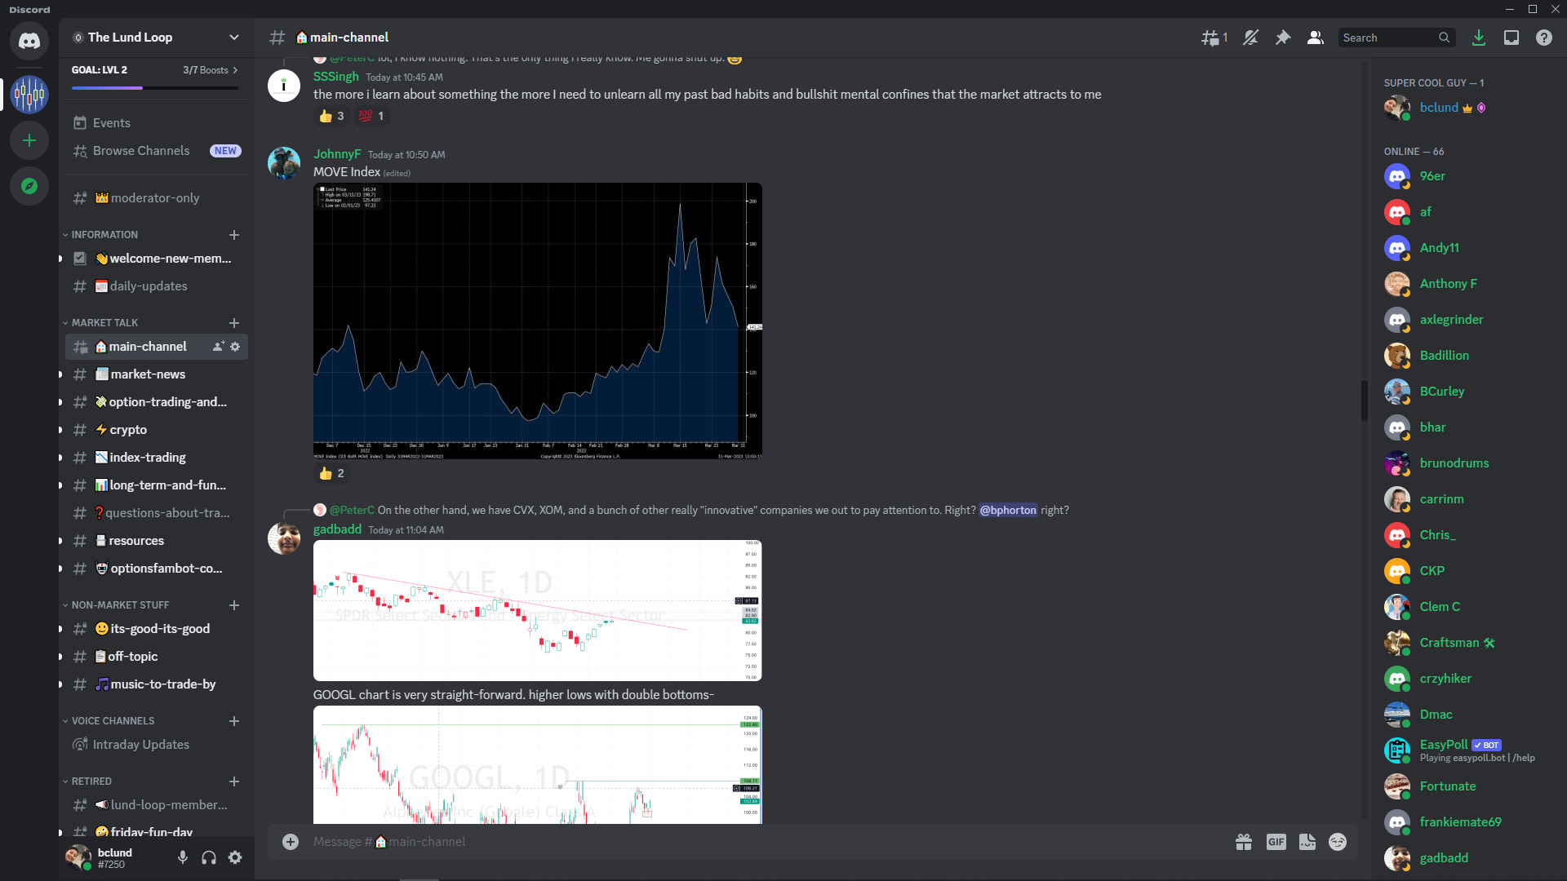Open the sticker picker
The height and width of the screenshot is (881, 1567).
1307,842
